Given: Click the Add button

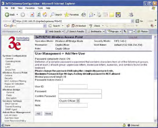Looking at the screenshot, I should 39,114.
